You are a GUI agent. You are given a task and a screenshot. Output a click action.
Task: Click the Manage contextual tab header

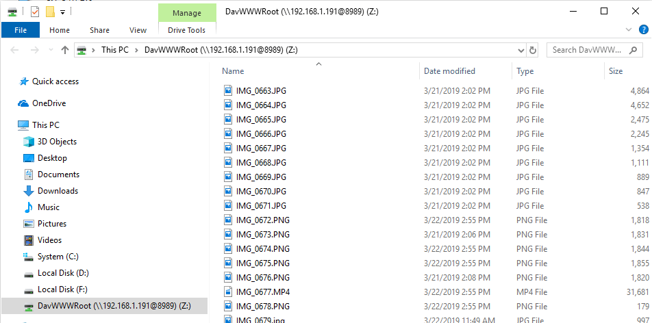click(187, 13)
